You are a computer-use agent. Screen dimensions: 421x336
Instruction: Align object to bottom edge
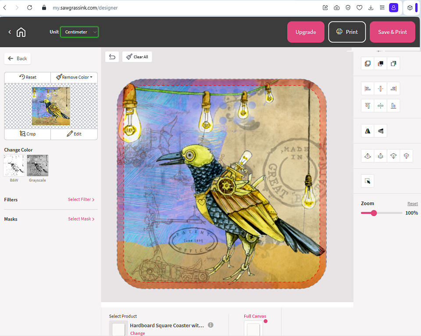pyautogui.click(x=393, y=106)
